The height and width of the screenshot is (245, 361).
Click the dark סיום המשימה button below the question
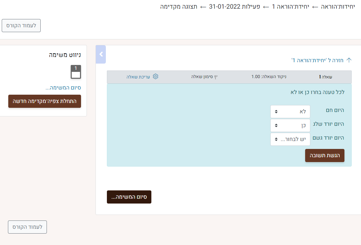pos(129,197)
